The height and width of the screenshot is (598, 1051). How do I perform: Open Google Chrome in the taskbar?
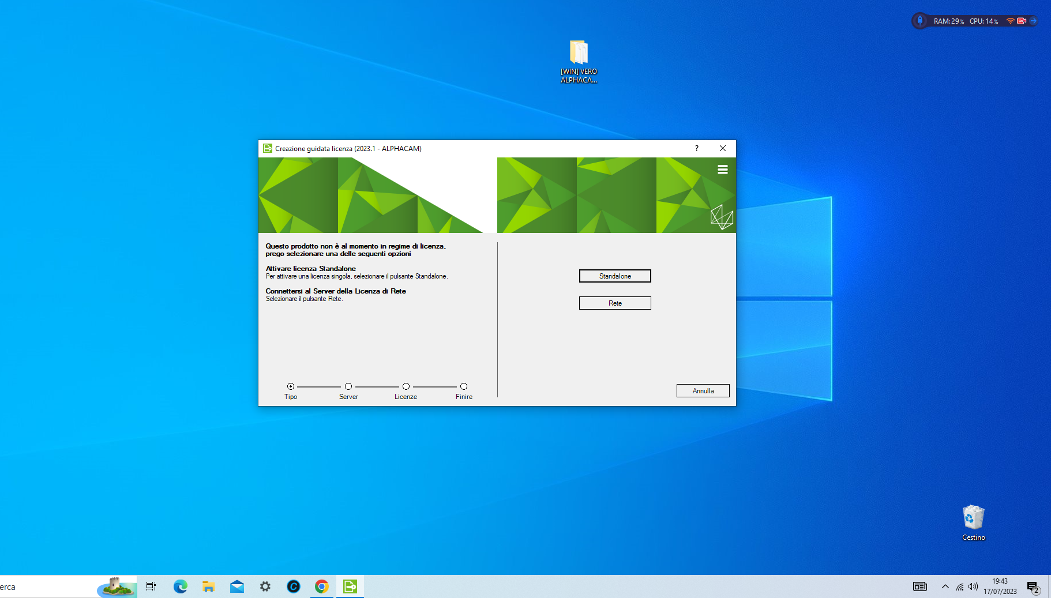pyautogui.click(x=321, y=586)
